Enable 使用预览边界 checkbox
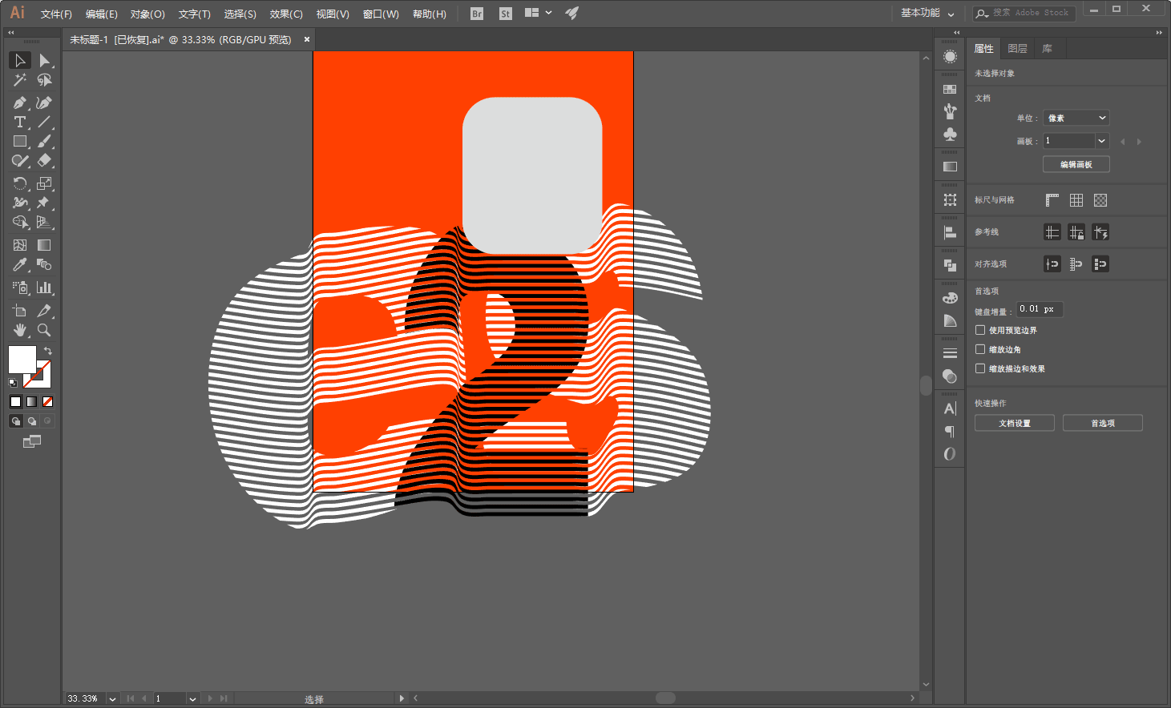This screenshot has width=1171, height=708. click(x=980, y=330)
